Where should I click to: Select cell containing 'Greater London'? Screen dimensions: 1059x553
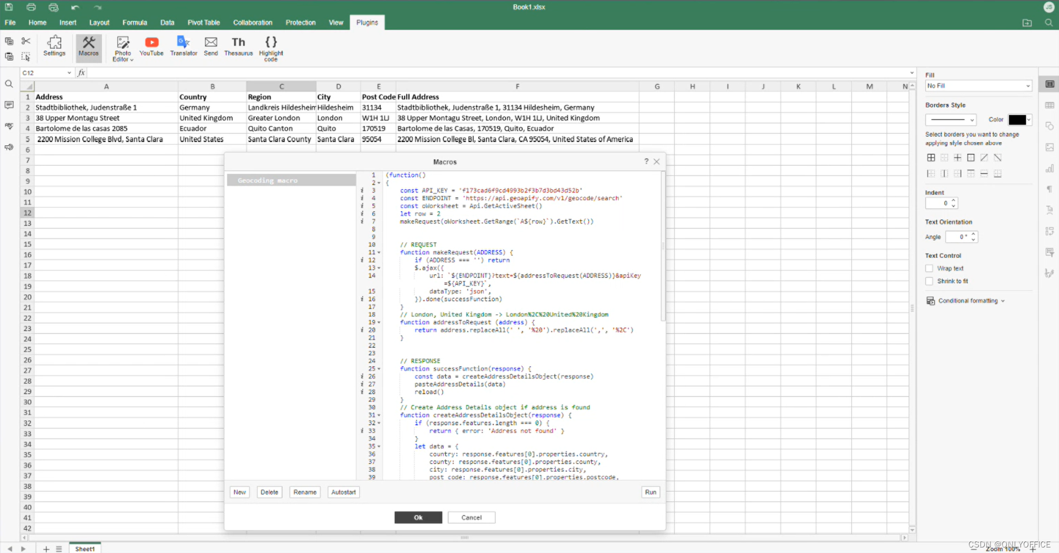click(x=281, y=118)
